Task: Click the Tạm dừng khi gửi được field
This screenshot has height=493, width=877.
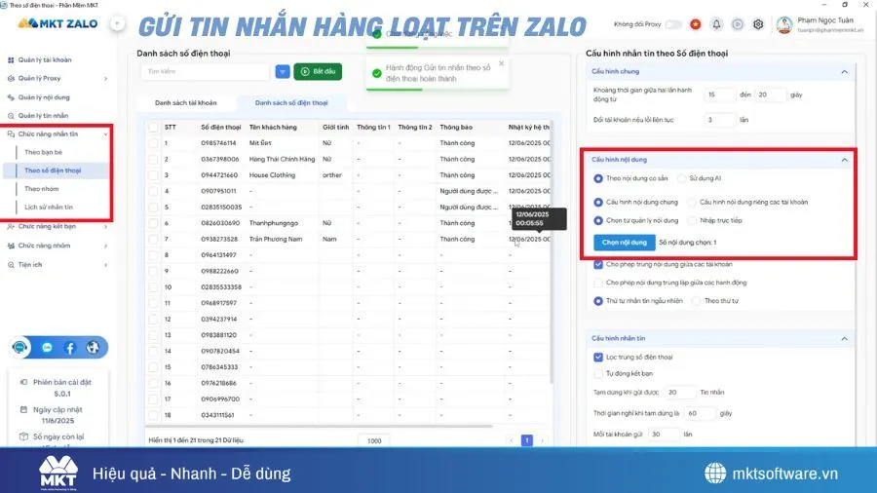Action: coord(681,393)
